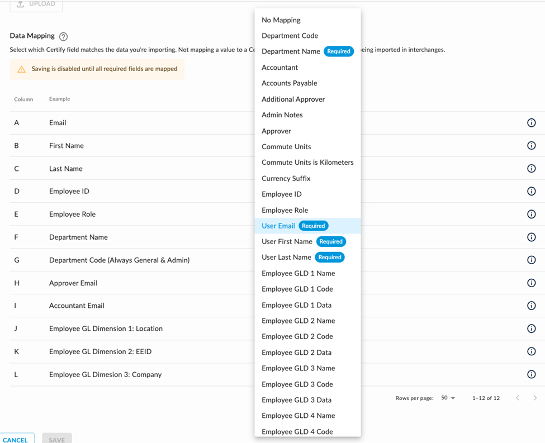The width and height of the screenshot is (545, 443).
Task: Open the Rows per page dropdown
Action: (448, 398)
